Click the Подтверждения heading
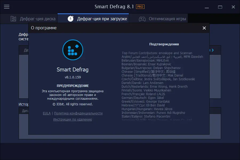 pos(164,44)
